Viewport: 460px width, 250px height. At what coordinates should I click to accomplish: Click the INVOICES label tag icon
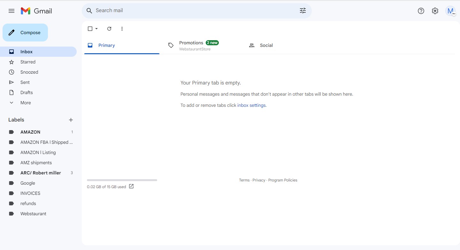coord(11,193)
